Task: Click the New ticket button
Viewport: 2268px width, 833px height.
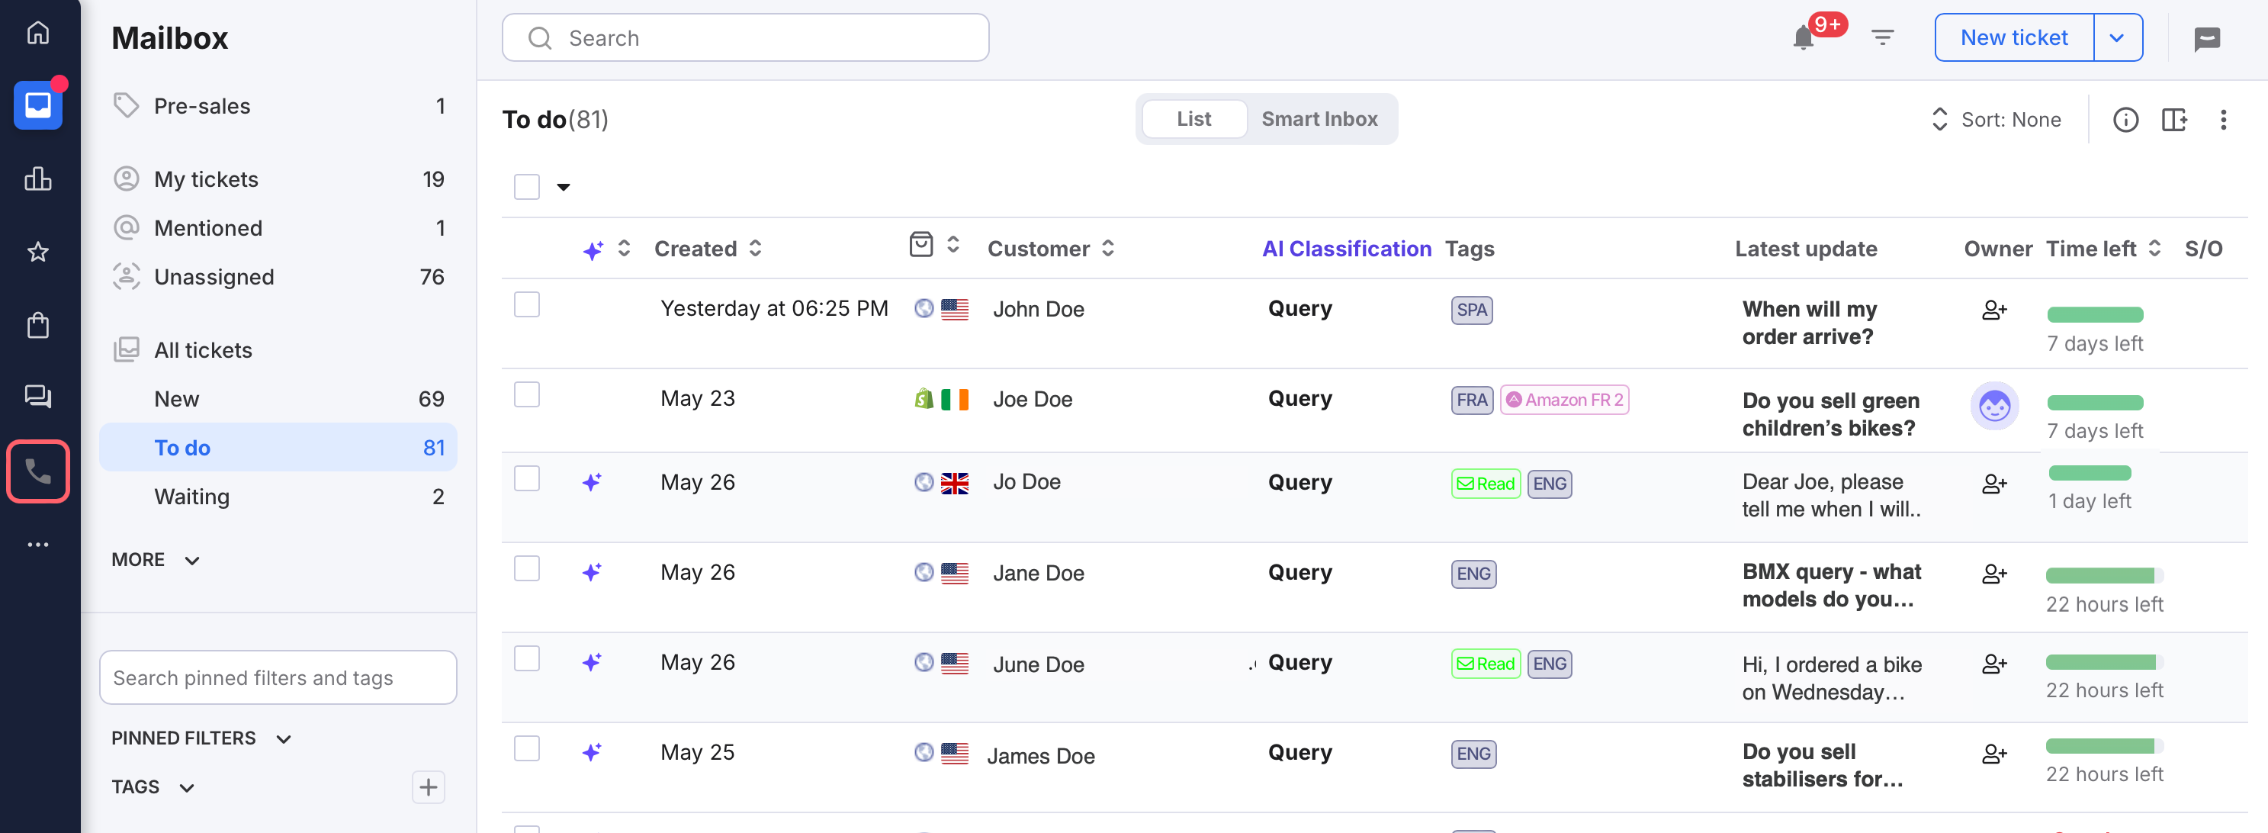Action: click(x=2013, y=38)
